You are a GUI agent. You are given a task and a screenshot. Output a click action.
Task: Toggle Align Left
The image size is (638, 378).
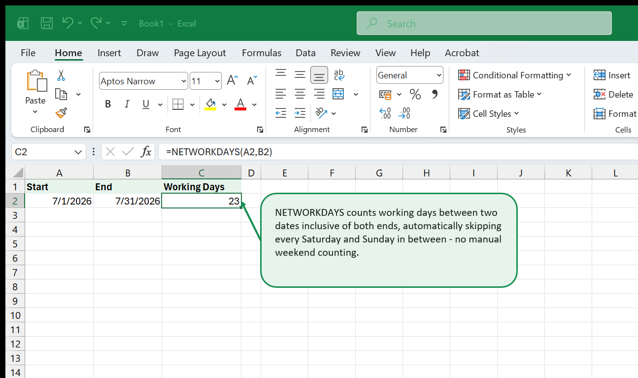point(281,94)
